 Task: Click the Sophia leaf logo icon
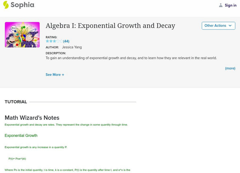(6, 5)
